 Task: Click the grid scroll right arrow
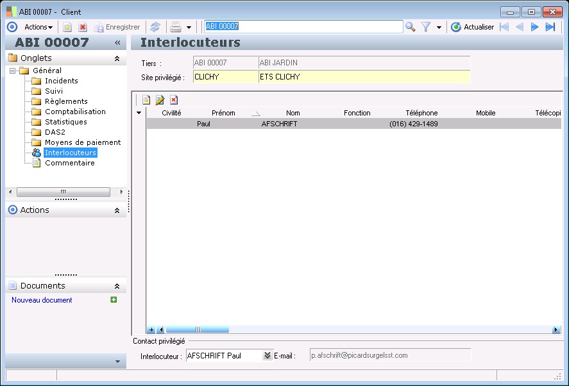[556, 330]
